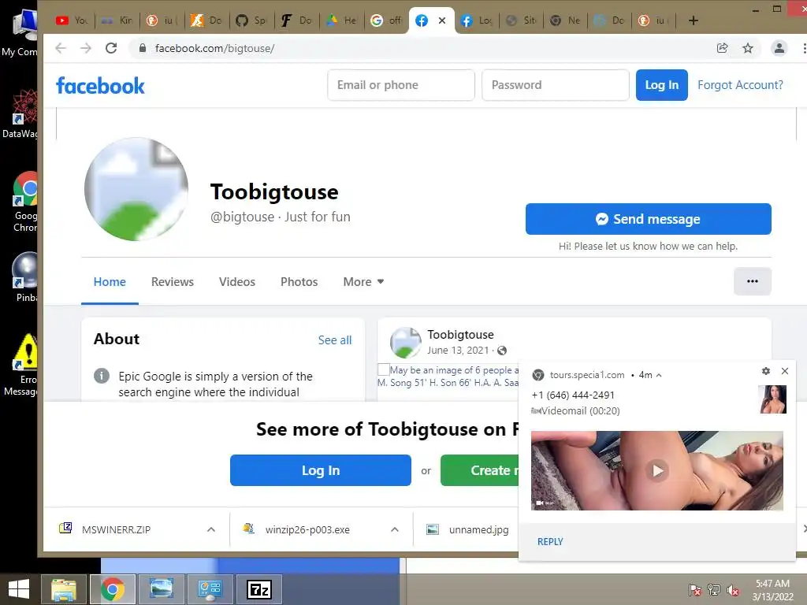Click the public globe icon on post
The image size is (807, 605).
[x=502, y=351]
